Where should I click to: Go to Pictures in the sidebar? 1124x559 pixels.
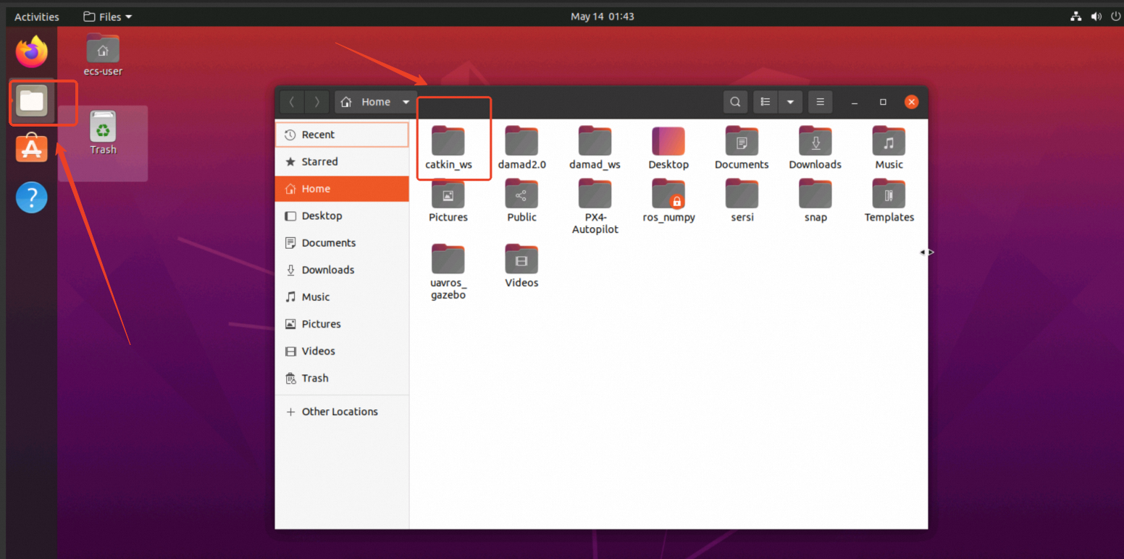342,324
